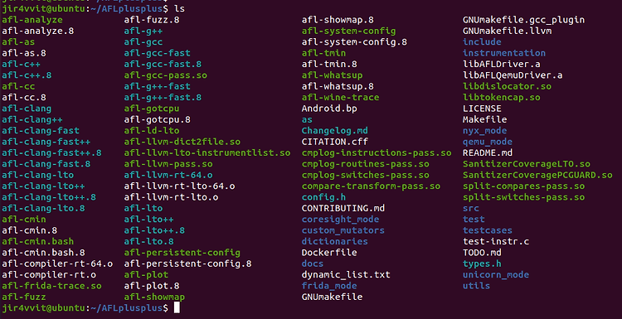Select the afl-fuzz.8 man page entry
Viewport: 622px width, 319px height.
[152, 20]
